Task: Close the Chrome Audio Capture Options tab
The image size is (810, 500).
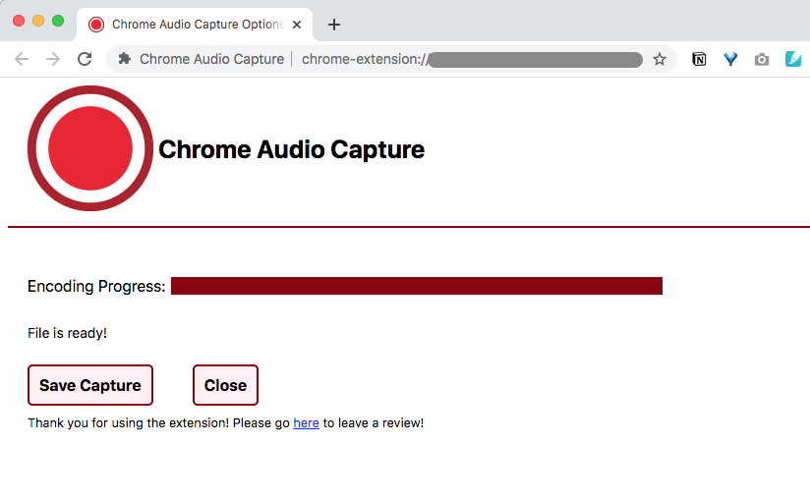Action: click(x=297, y=25)
